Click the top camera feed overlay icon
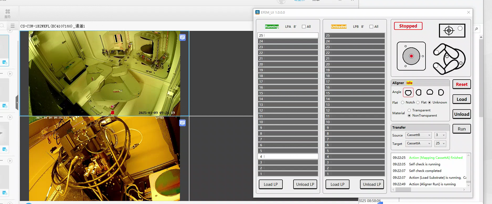492x204 pixels. point(182,37)
